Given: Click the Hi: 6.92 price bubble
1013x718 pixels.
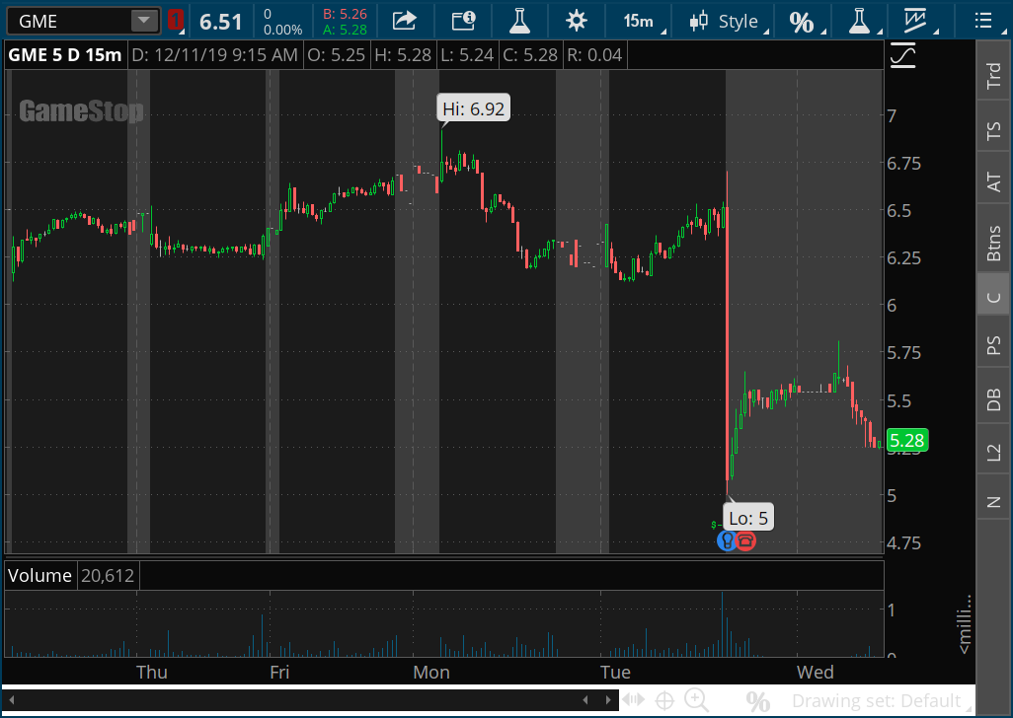Looking at the screenshot, I should click(474, 108).
